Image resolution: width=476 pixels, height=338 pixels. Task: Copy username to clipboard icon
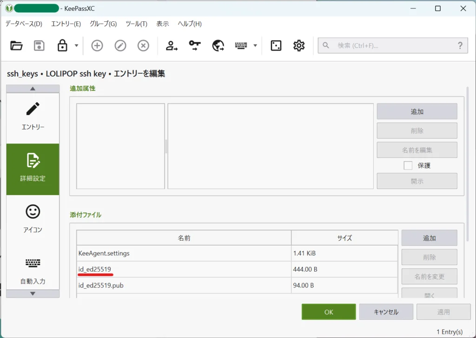pos(172,46)
